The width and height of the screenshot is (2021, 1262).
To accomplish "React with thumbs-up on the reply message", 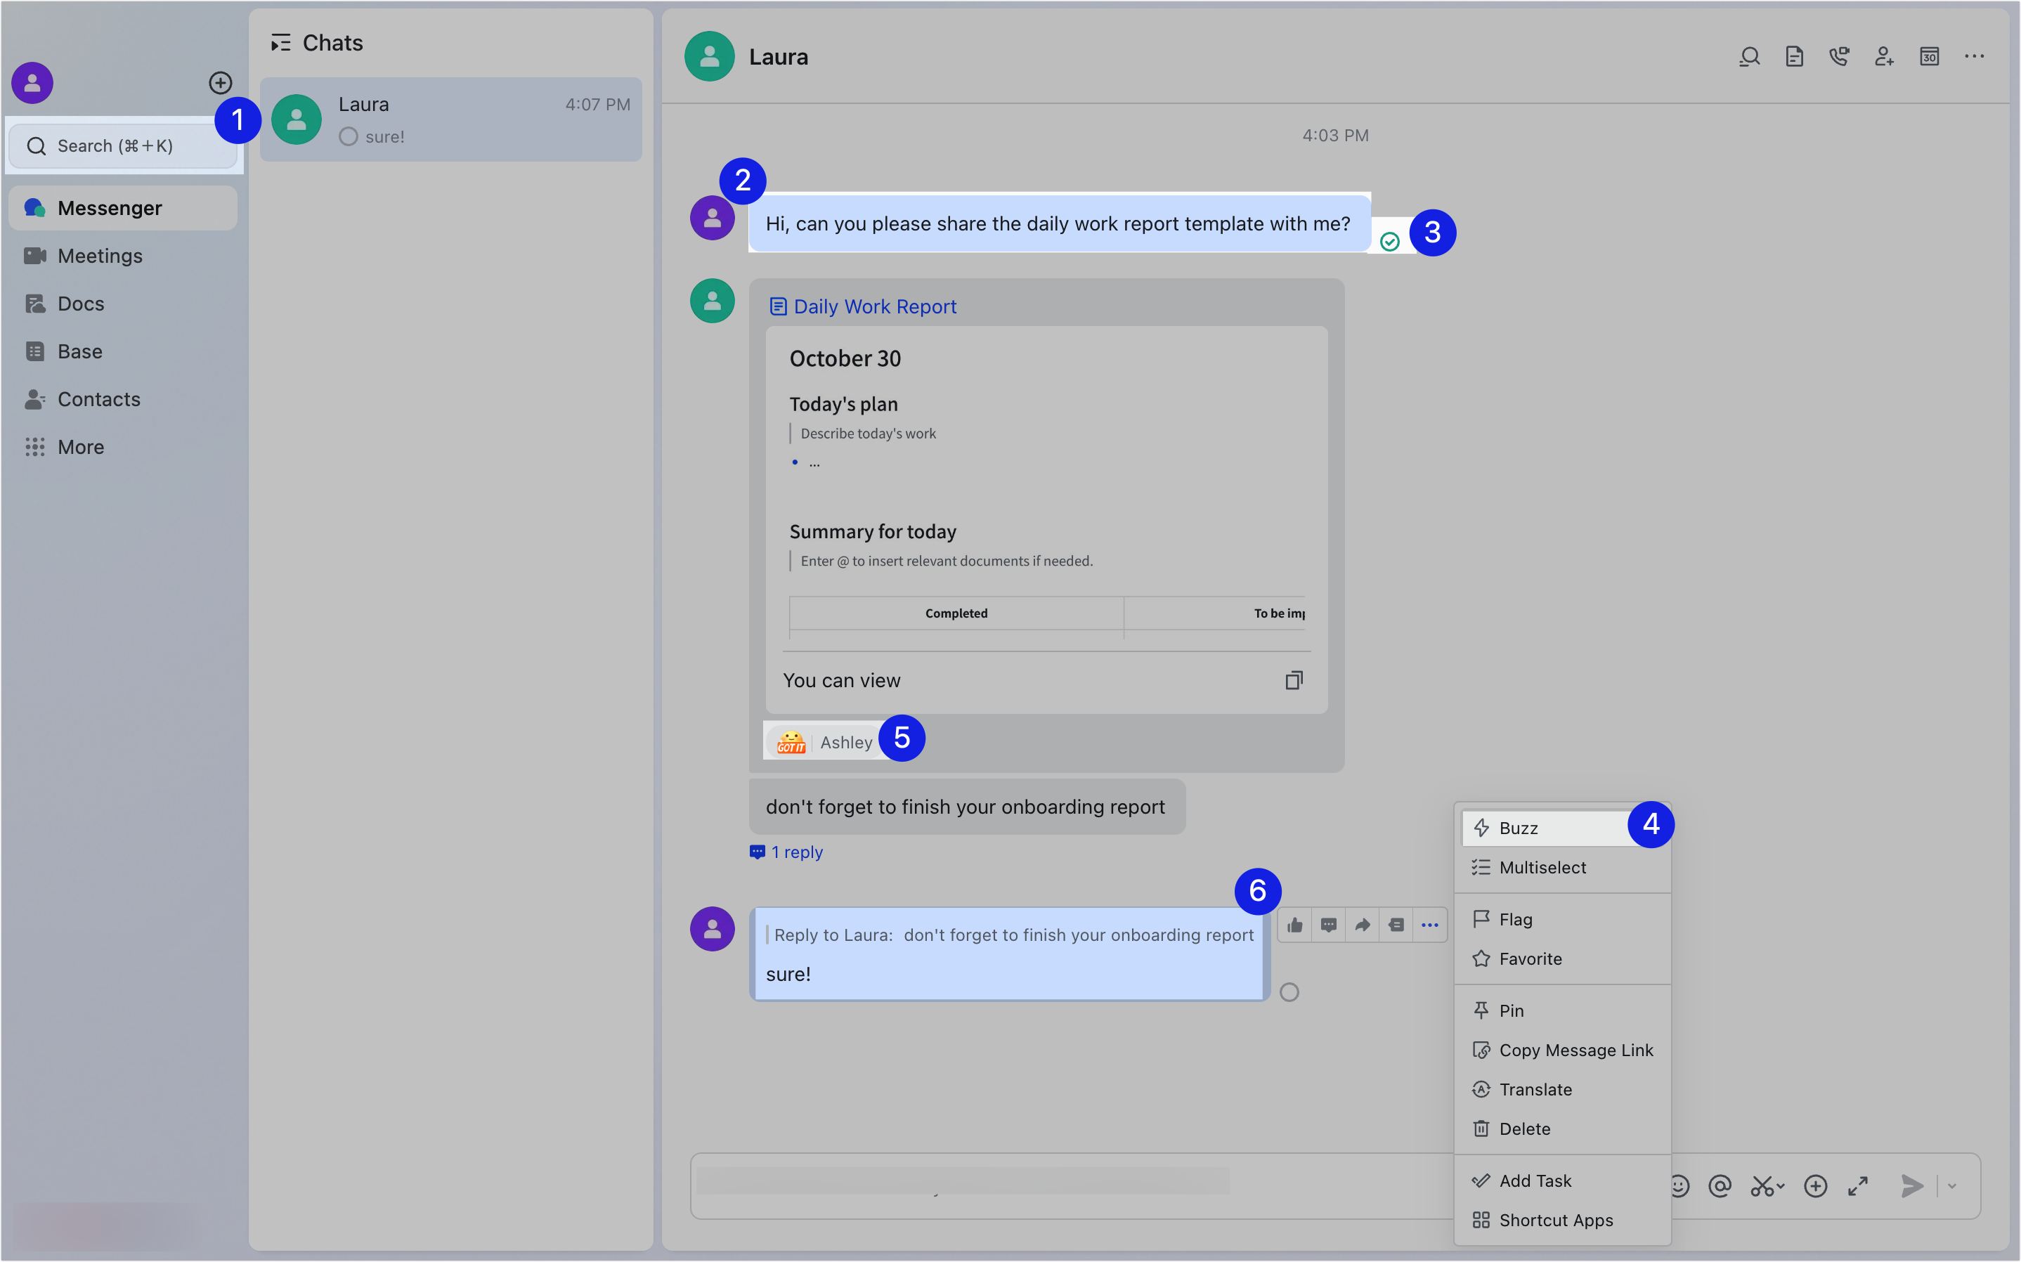I will [x=1294, y=924].
